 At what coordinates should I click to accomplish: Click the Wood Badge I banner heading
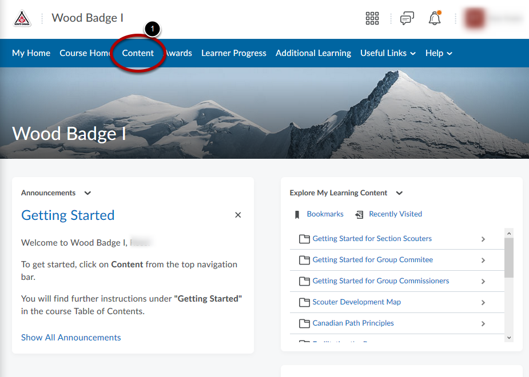point(69,134)
